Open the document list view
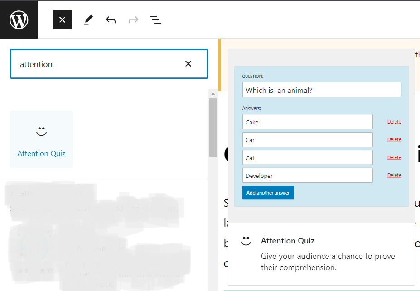The height and width of the screenshot is (291, 420). tap(155, 20)
